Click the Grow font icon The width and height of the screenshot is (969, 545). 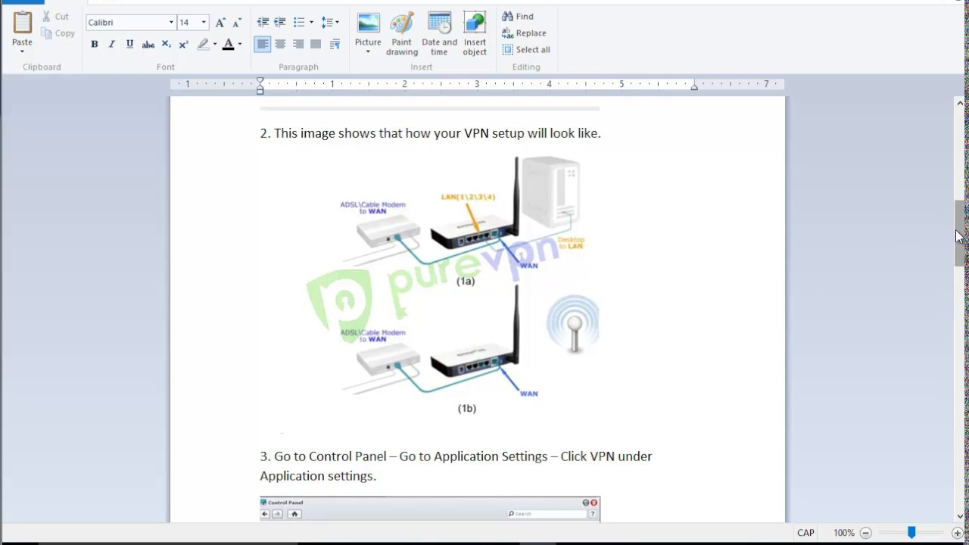220,23
